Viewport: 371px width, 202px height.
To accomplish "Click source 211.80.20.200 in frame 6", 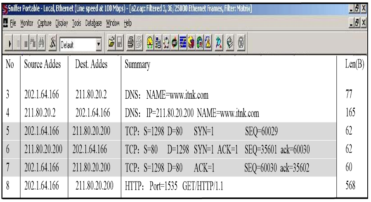I will pos(43,149).
